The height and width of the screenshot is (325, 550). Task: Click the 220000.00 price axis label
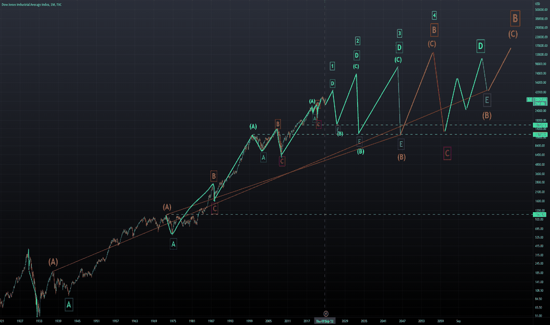tap(541, 37)
